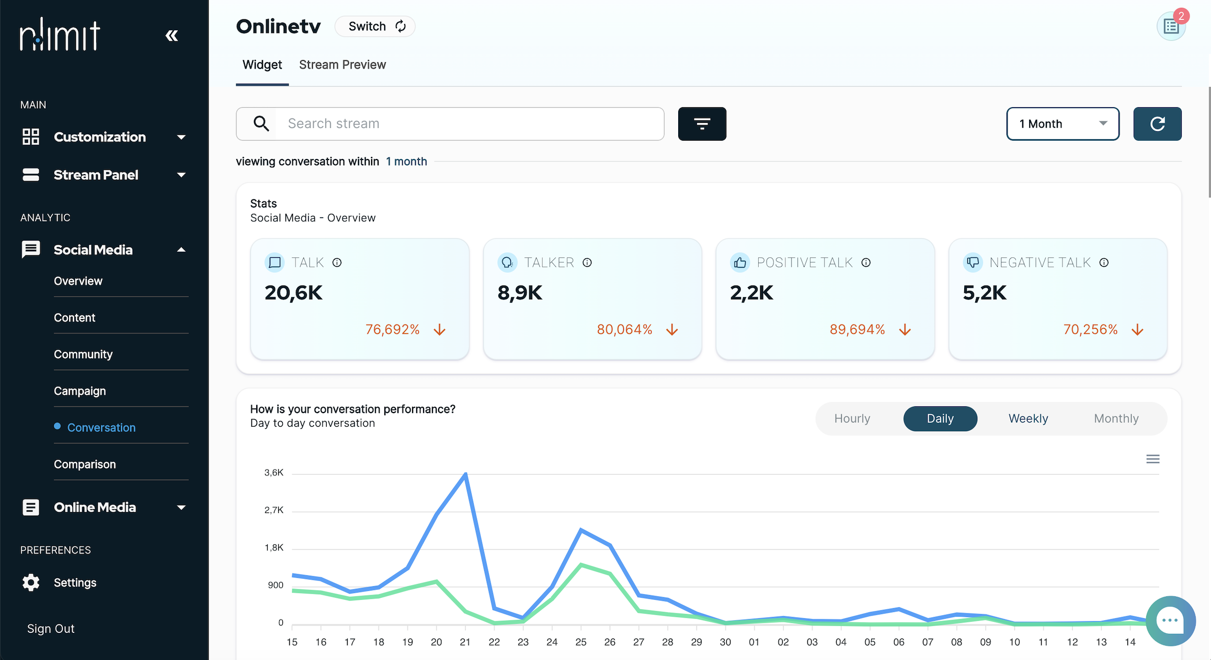Click the refresh icon button
The height and width of the screenshot is (660, 1211).
pyautogui.click(x=1157, y=124)
